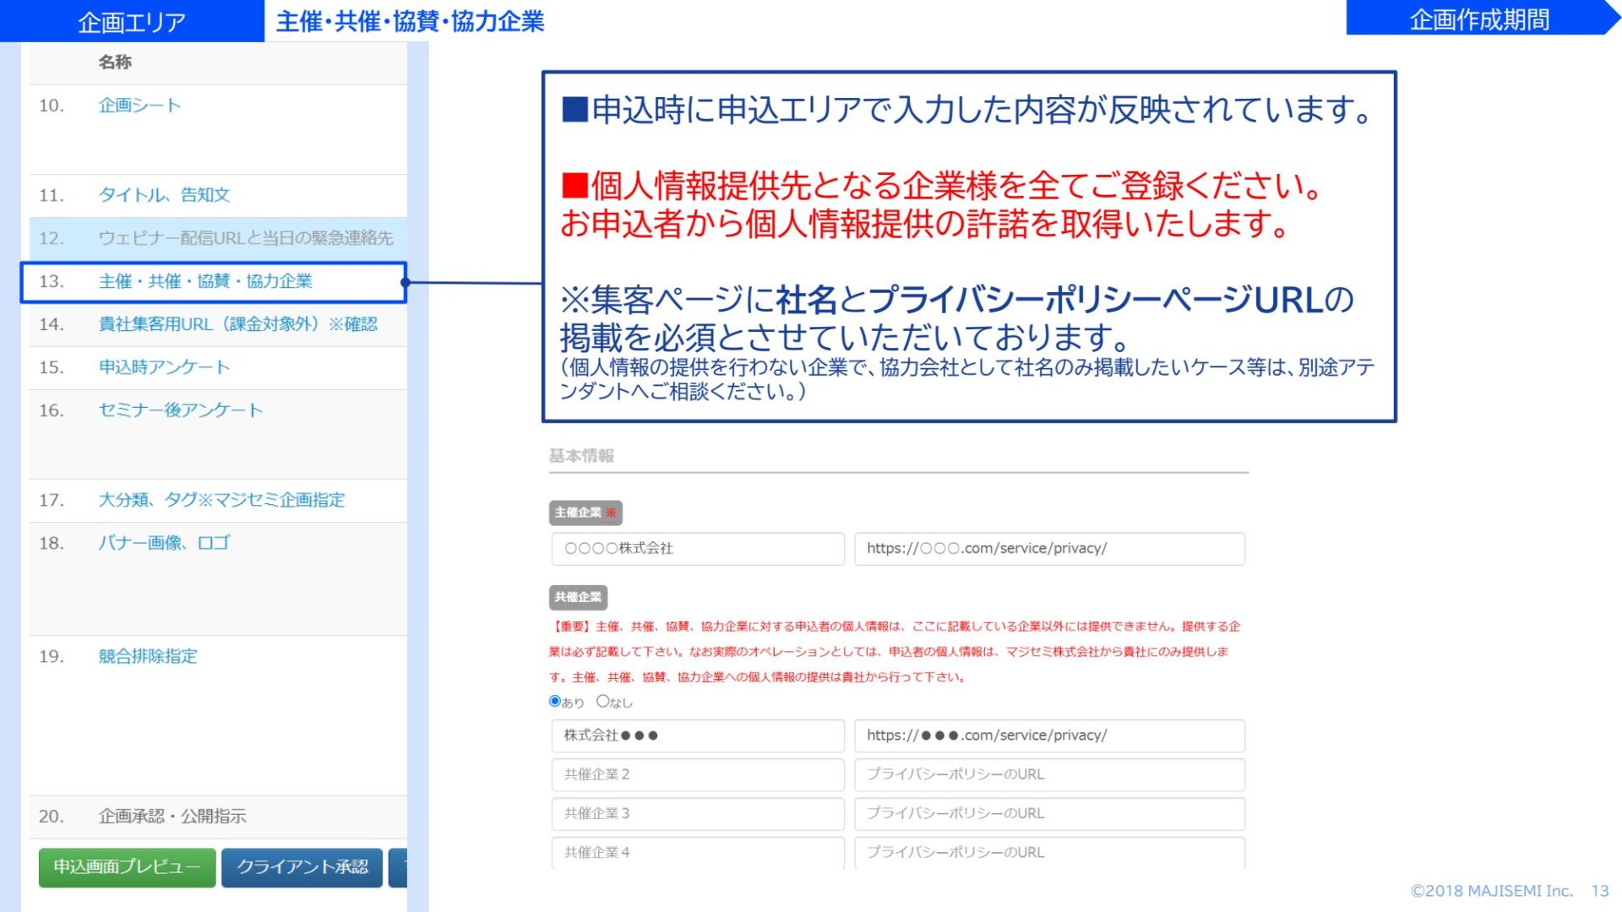Open 企画シート list item
The height and width of the screenshot is (912, 1622).
pos(139,106)
